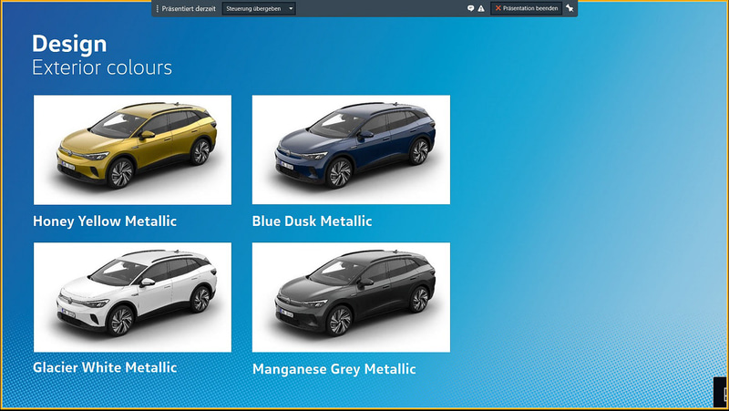Viewport: 729px width, 411px height.
Task: Click the chat bubble icon in the presenting bar
Action: pyautogui.click(x=470, y=8)
